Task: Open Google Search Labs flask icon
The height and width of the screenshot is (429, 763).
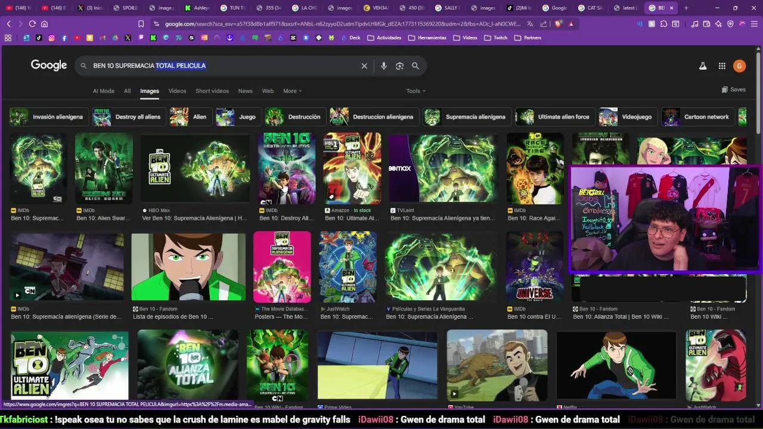Action: (703, 66)
